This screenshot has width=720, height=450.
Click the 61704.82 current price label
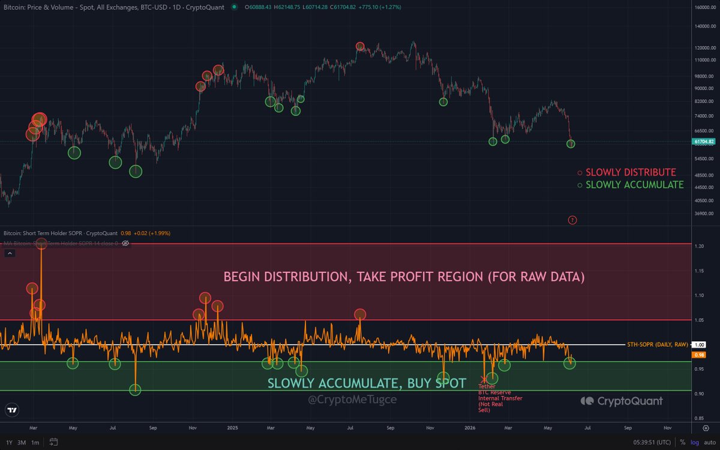click(x=703, y=142)
